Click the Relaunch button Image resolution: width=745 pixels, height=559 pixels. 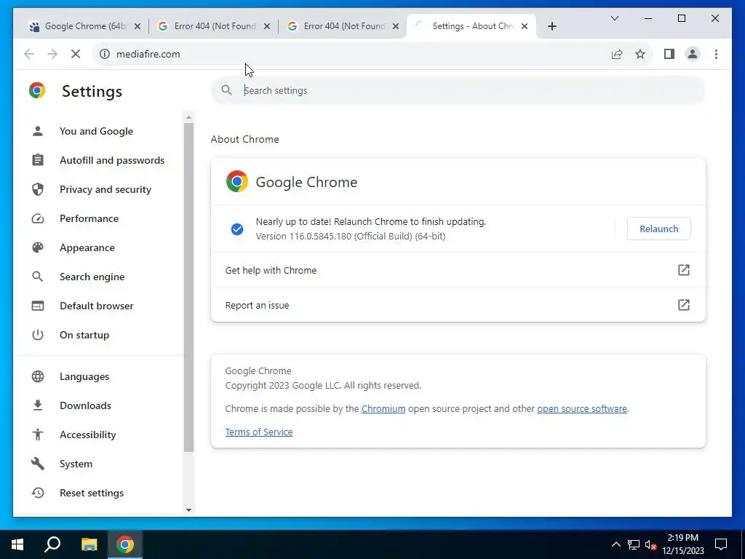coord(658,229)
